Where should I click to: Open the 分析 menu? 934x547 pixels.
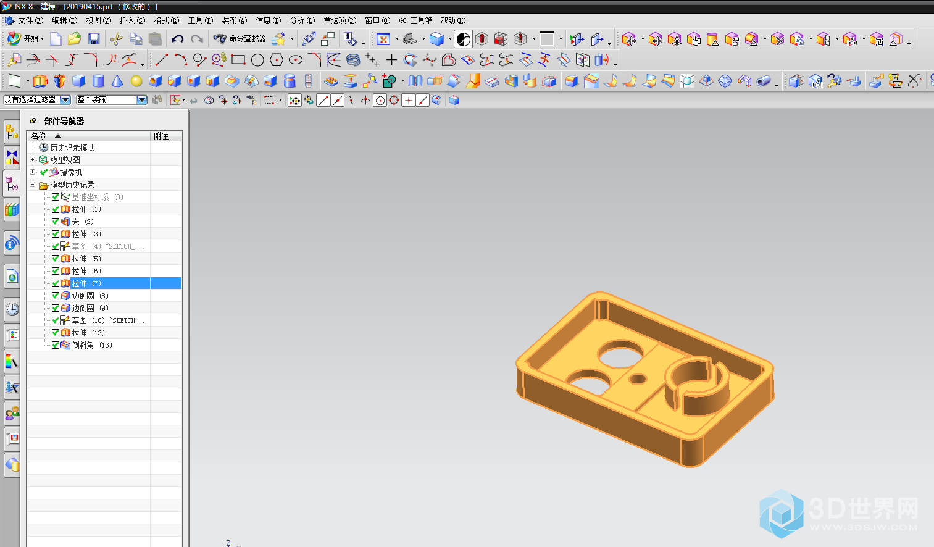302,20
